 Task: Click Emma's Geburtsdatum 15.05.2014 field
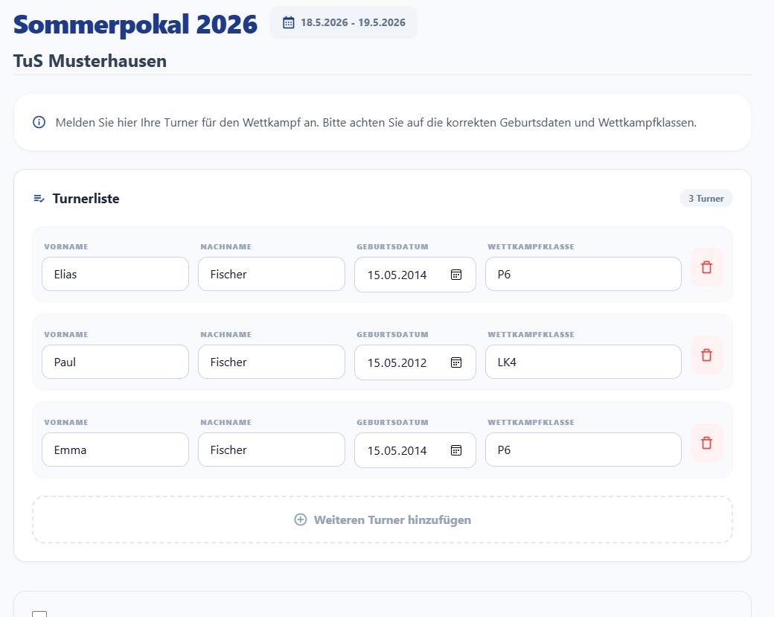pyautogui.click(x=415, y=450)
